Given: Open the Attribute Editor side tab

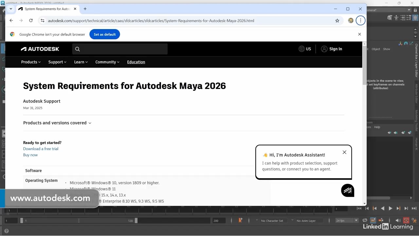Looking at the screenshot, I should 416,93.
